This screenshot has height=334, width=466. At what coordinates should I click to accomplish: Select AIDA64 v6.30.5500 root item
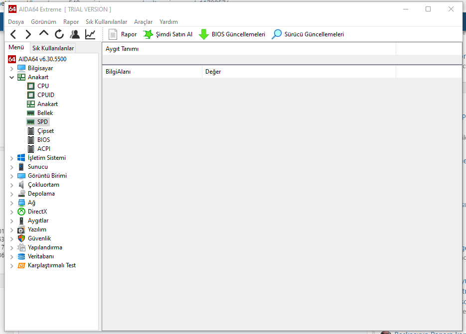[42, 59]
